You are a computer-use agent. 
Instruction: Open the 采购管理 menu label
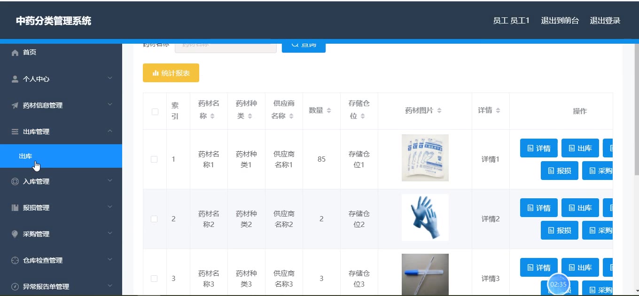pyautogui.click(x=36, y=234)
